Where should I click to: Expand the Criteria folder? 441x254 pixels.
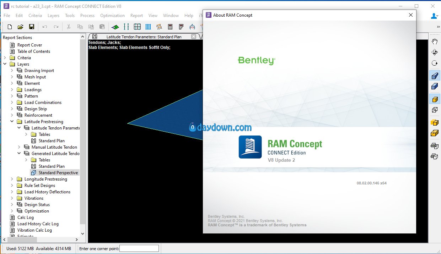coord(5,58)
